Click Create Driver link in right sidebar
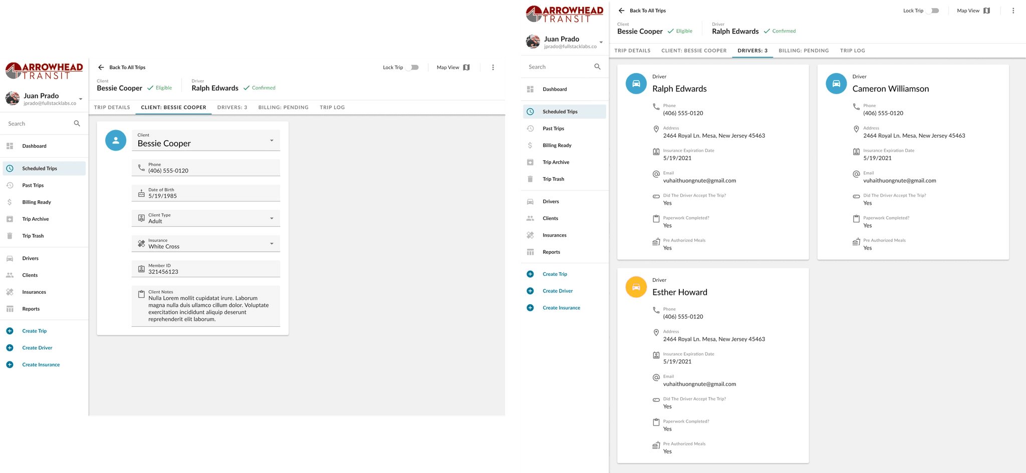The height and width of the screenshot is (473, 1026). click(558, 291)
